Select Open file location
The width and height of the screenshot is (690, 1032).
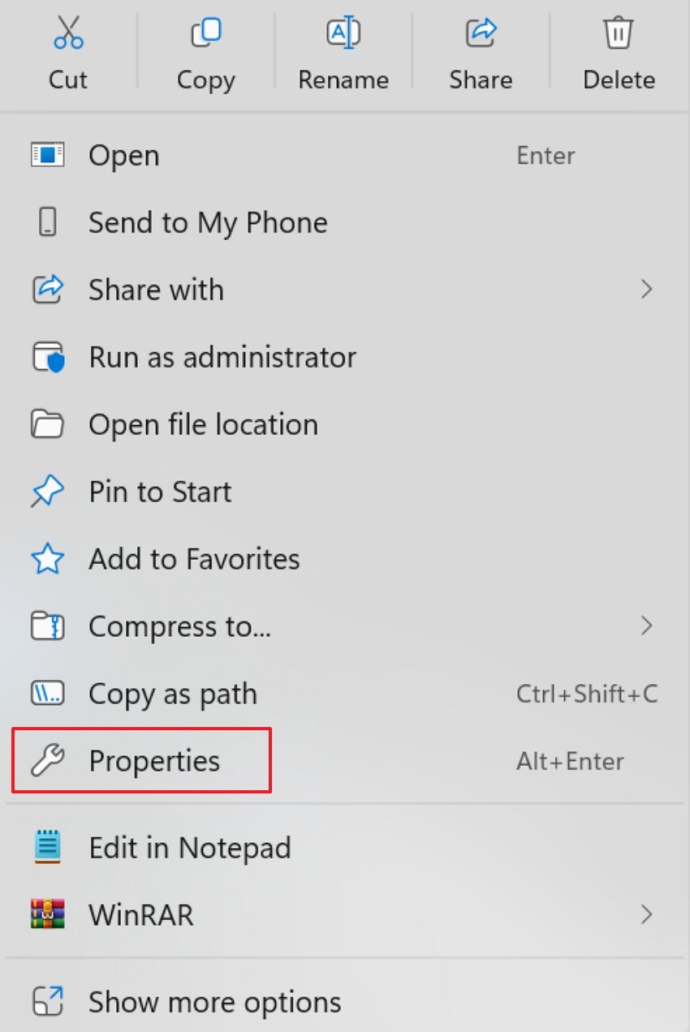[x=203, y=424]
